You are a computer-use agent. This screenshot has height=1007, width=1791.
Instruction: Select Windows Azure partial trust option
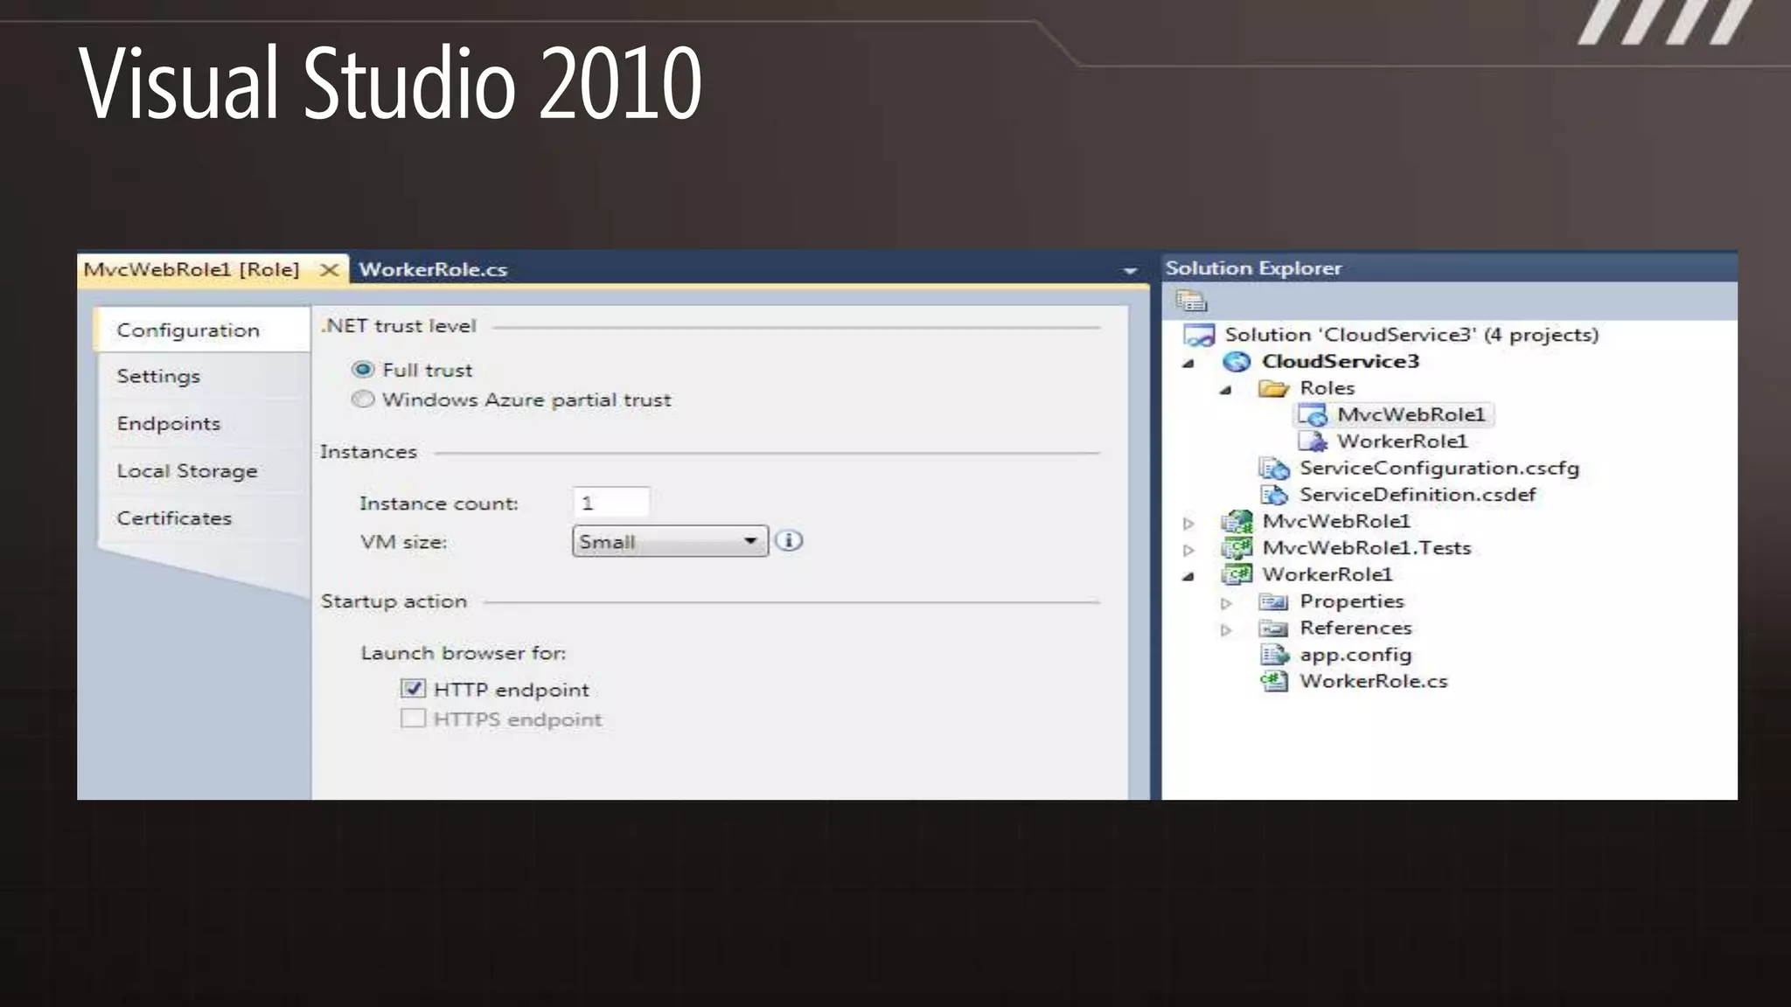tap(363, 399)
